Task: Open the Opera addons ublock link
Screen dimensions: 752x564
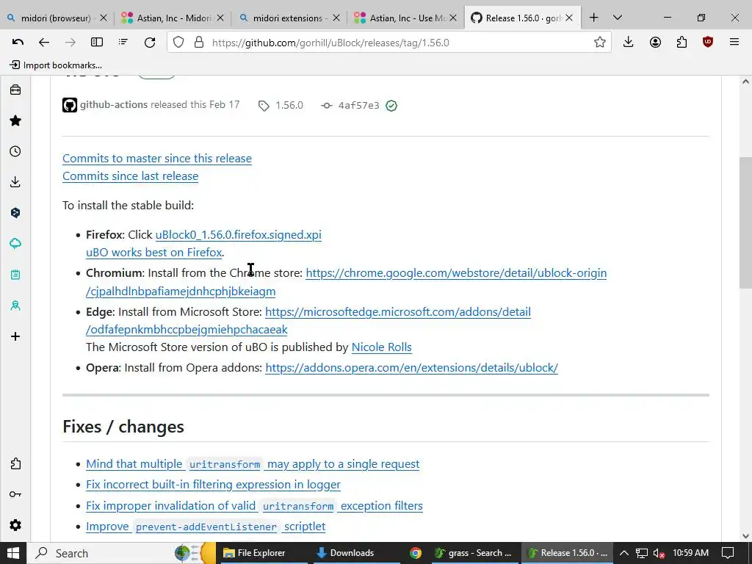Action: coord(411,367)
